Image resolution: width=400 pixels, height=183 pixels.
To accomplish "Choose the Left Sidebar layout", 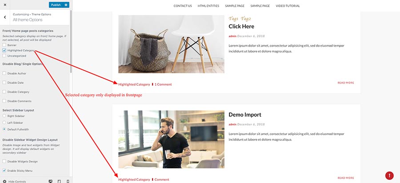I will click(4, 123).
